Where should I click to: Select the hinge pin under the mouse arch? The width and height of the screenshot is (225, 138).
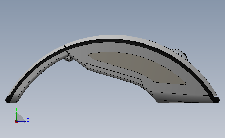point(69,59)
